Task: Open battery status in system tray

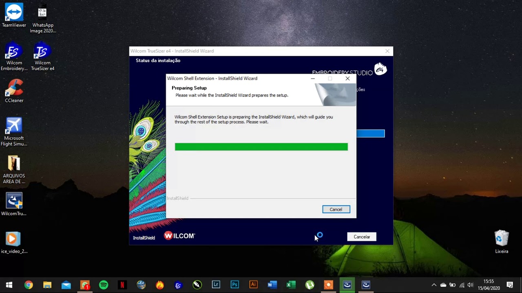Action: coord(453,285)
